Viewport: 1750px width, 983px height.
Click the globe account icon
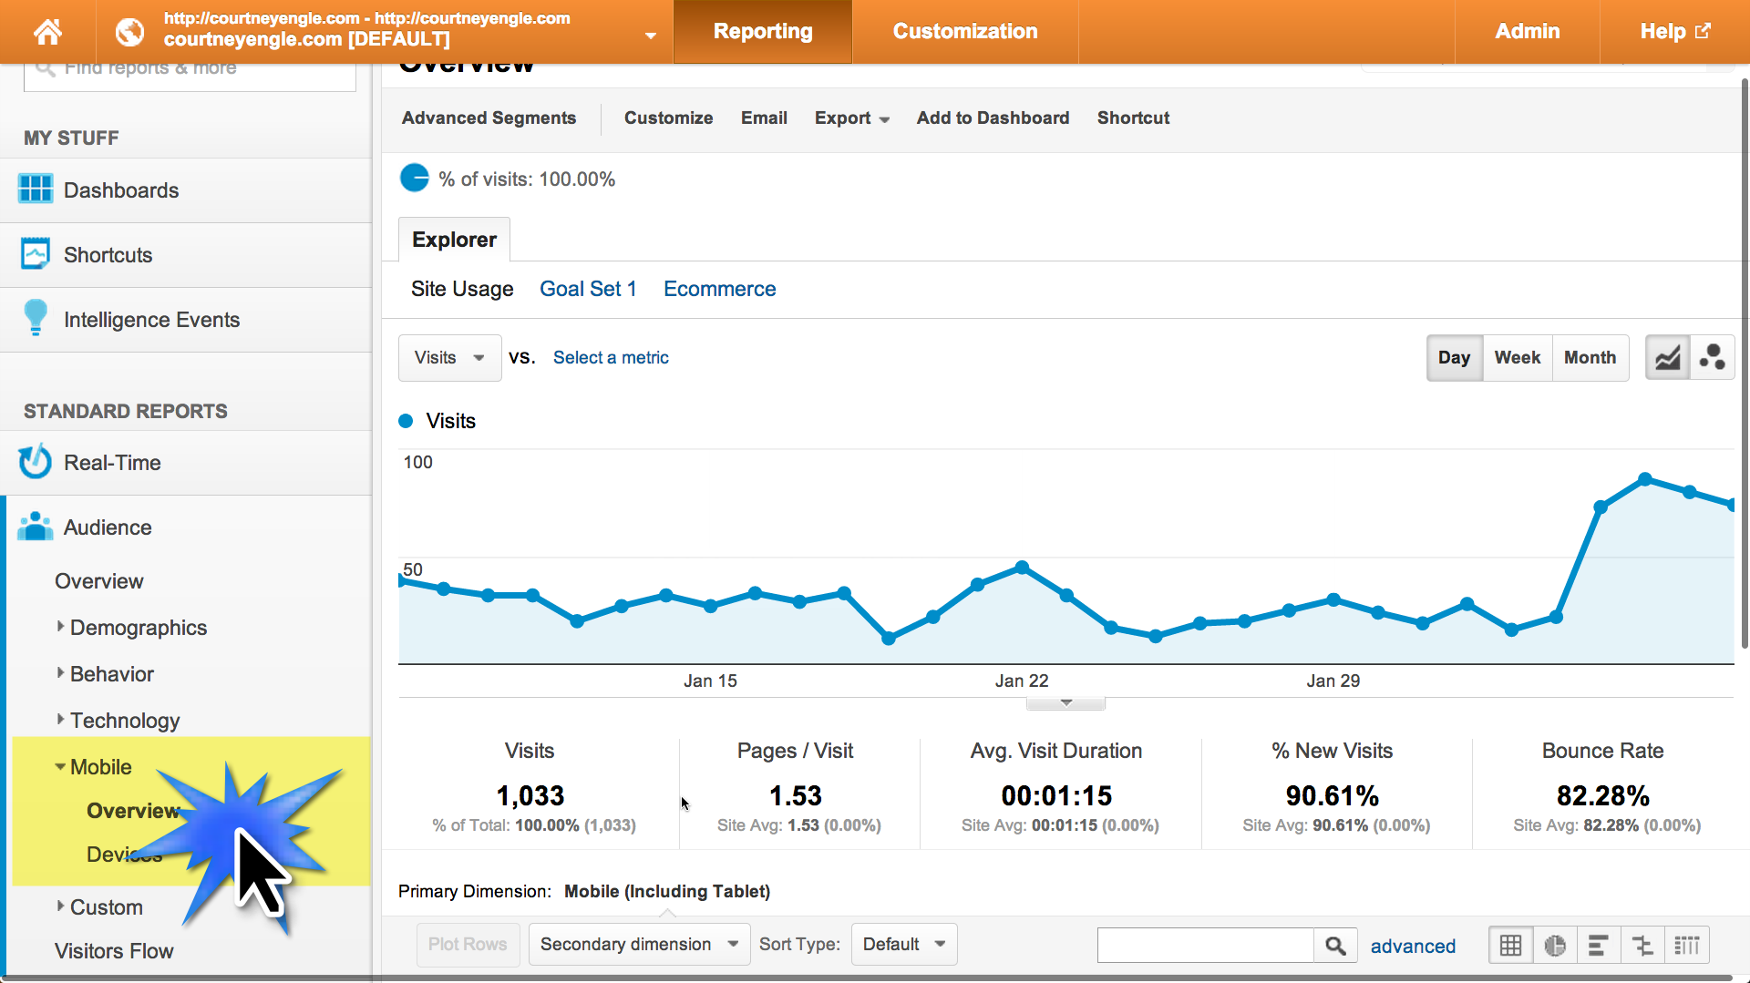129,32
